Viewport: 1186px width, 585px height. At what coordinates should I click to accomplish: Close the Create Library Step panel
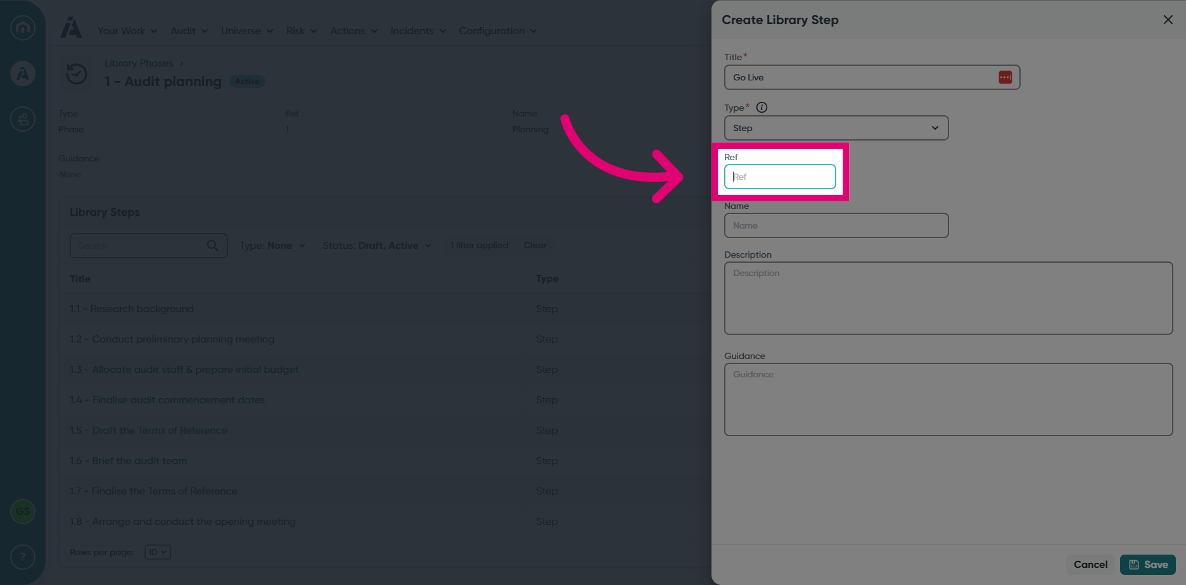[x=1168, y=20]
